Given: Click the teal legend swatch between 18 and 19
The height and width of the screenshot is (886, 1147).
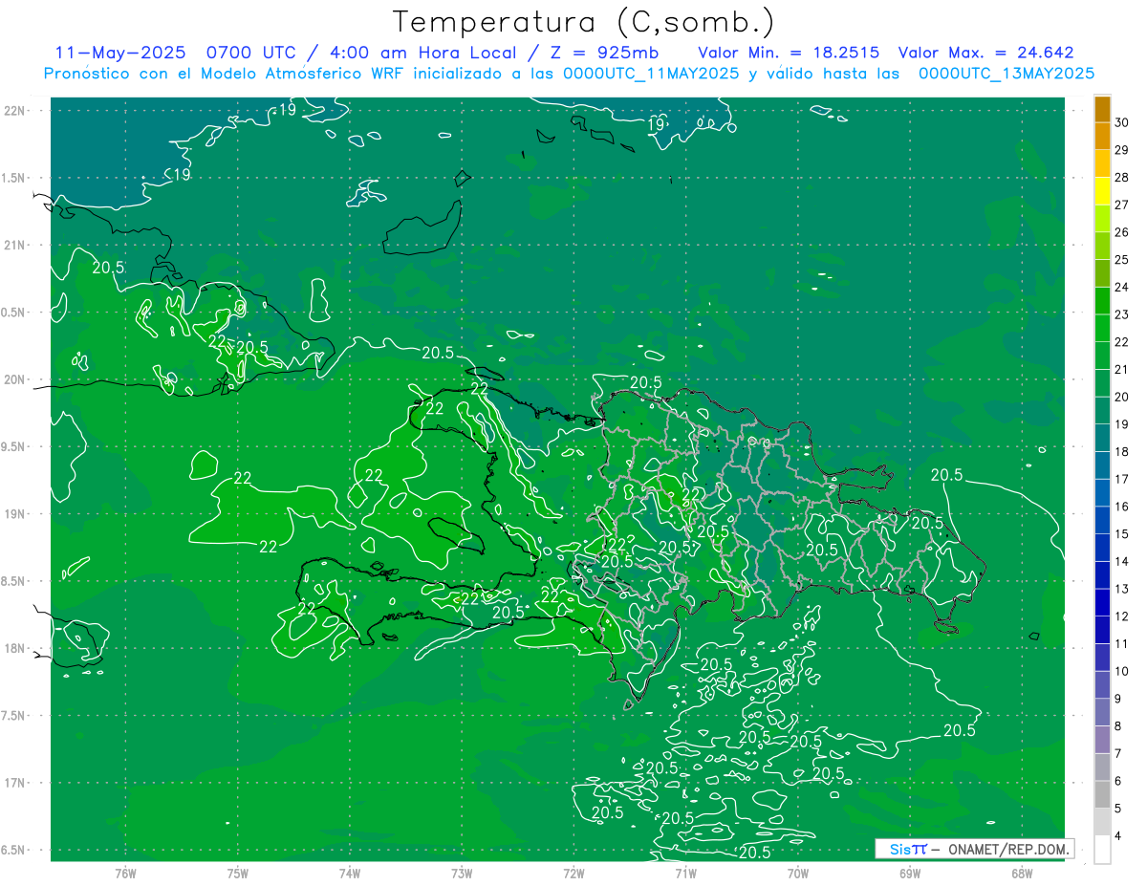Looking at the screenshot, I should [1102, 439].
